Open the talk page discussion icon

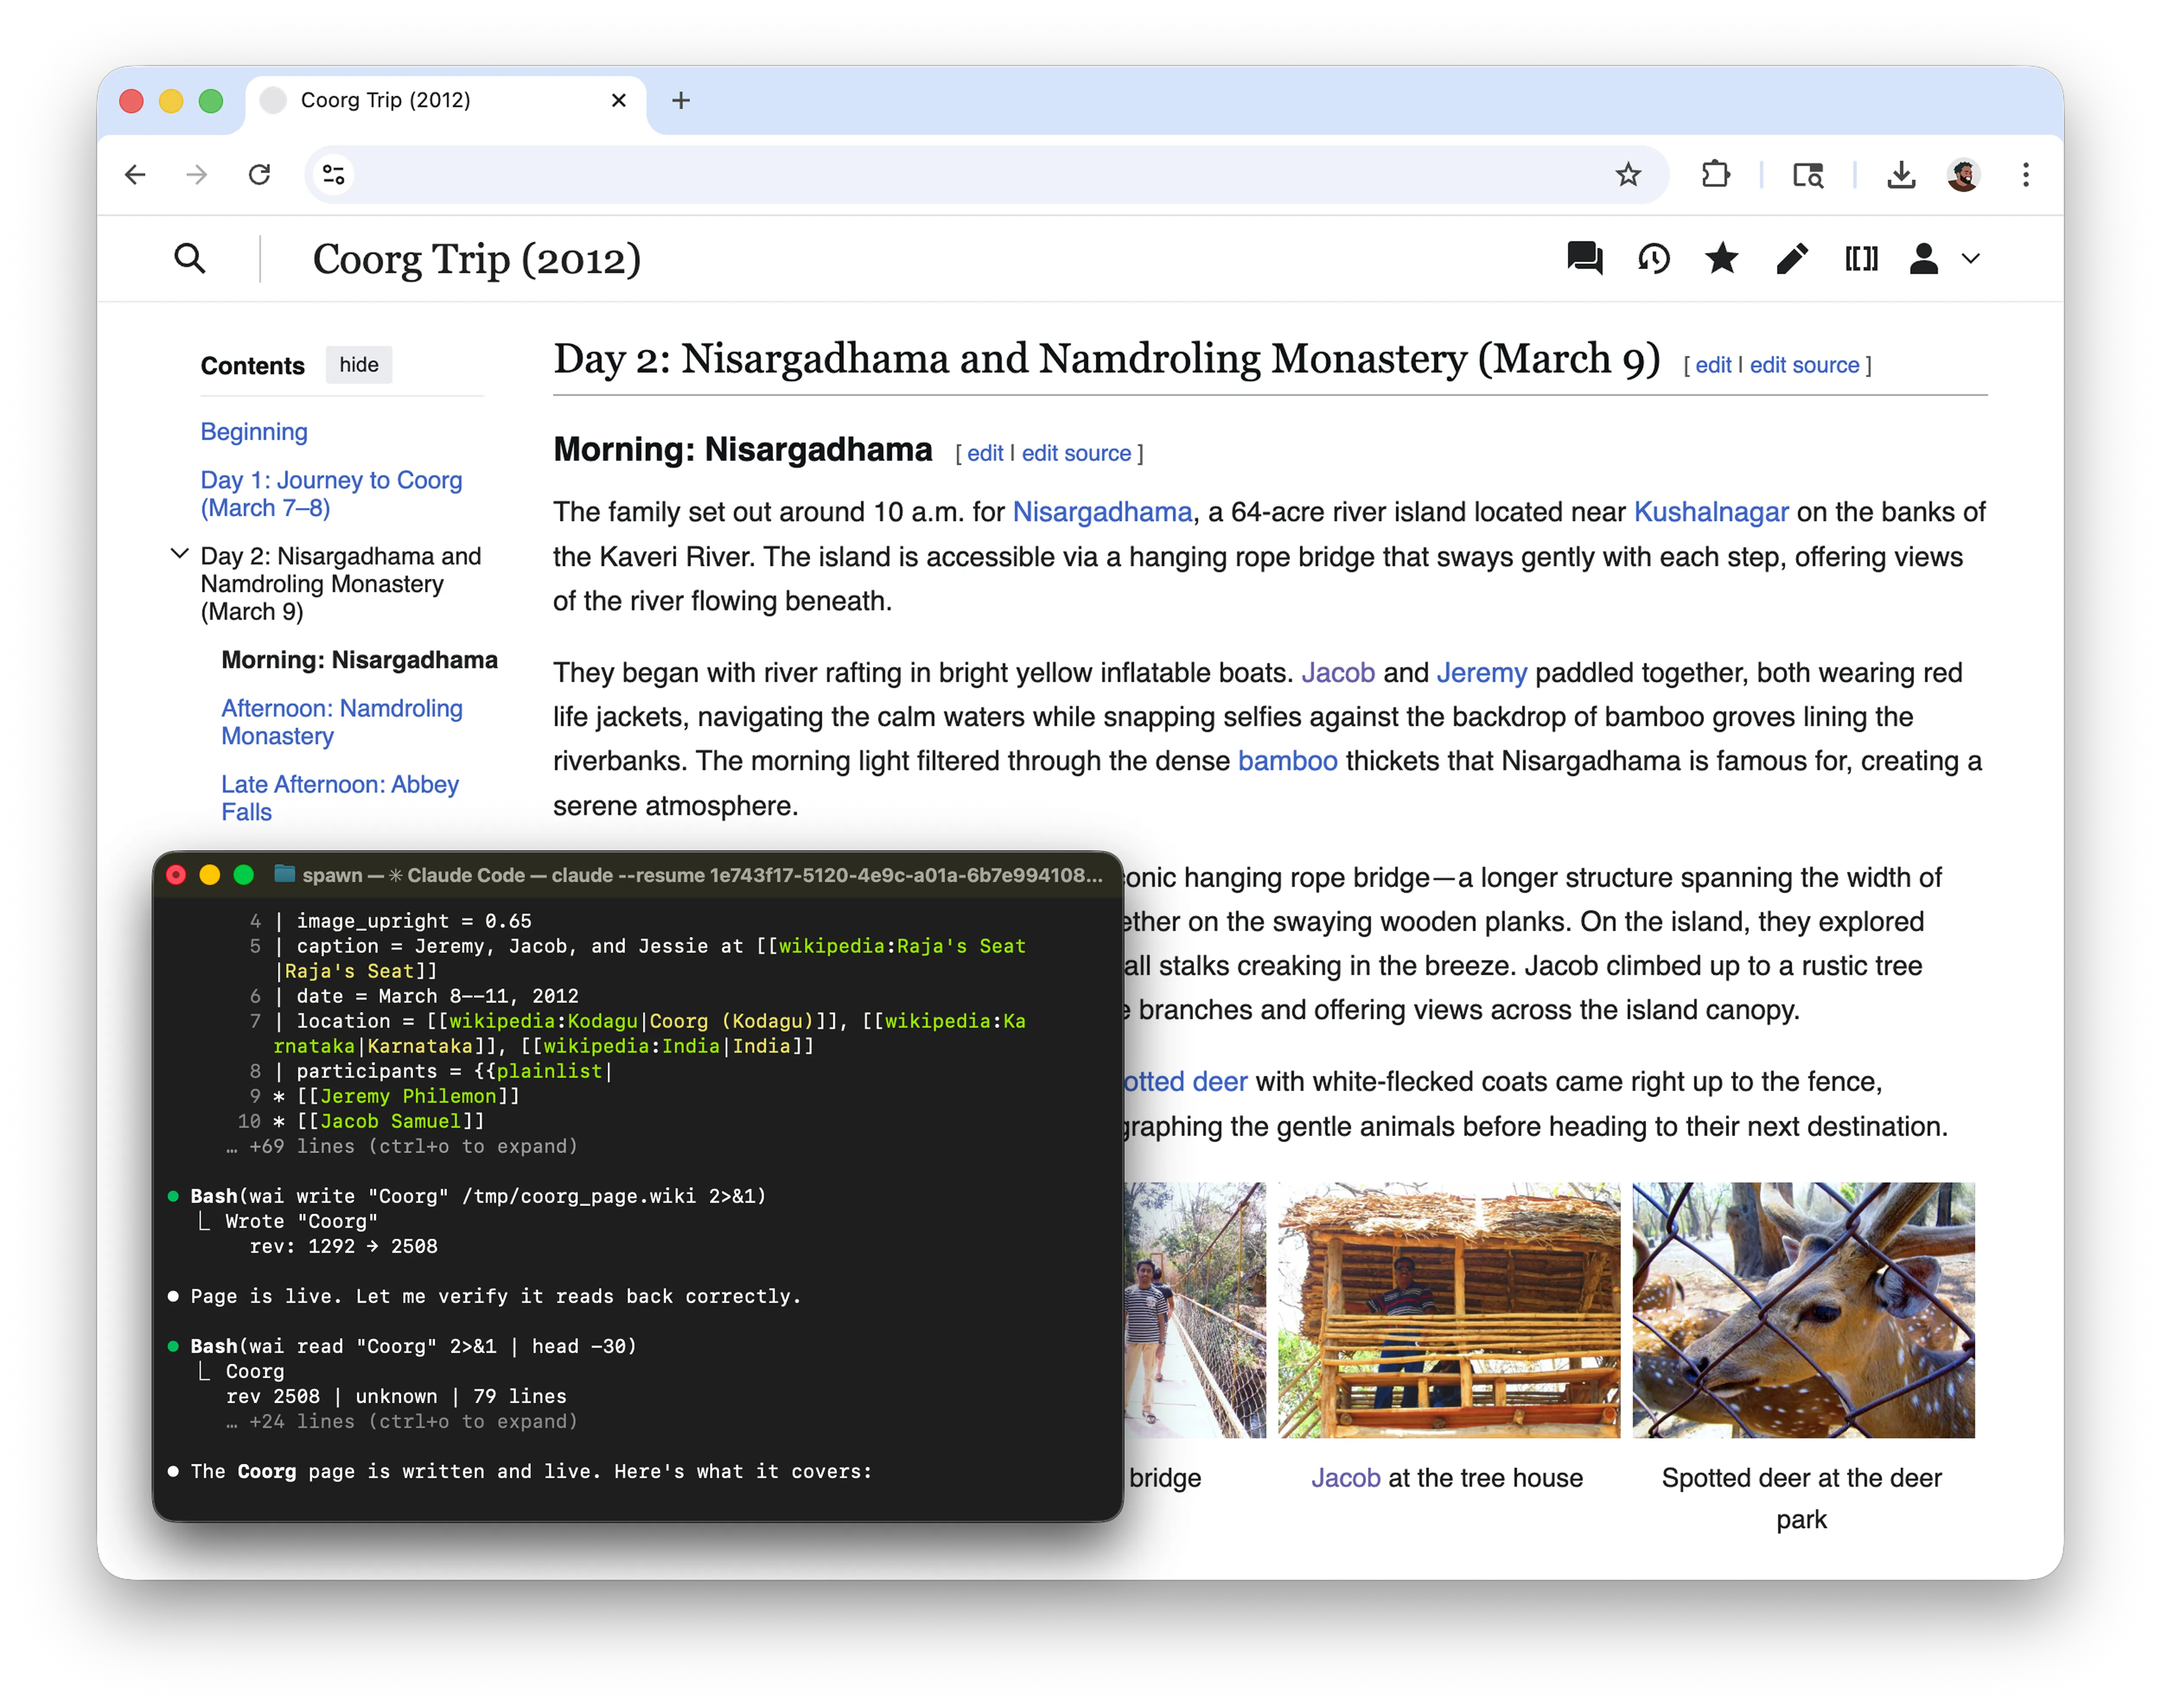click(x=1584, y=259)
